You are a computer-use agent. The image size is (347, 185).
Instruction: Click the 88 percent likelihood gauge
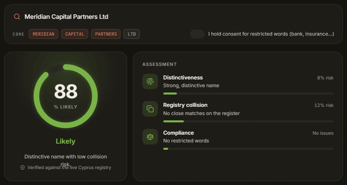click(x=66, y=96)
